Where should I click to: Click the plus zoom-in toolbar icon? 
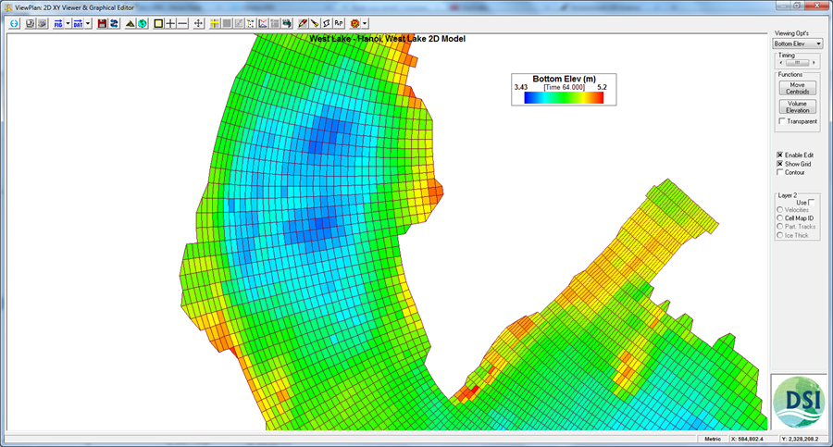[x=170, y=22]
